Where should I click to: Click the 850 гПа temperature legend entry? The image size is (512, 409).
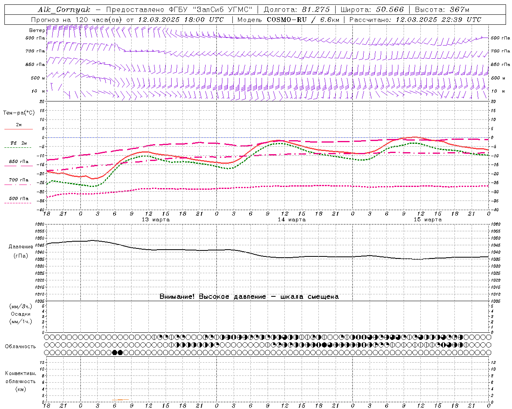(x=19, y=162)
